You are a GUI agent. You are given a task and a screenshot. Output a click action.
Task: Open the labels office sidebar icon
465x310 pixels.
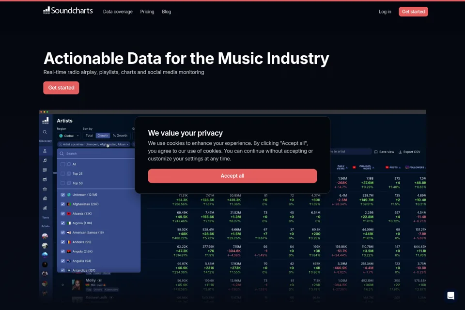(x=45, y=199)
